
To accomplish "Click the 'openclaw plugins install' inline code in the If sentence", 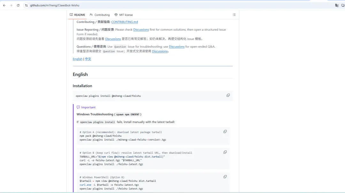I will [97, 122].
